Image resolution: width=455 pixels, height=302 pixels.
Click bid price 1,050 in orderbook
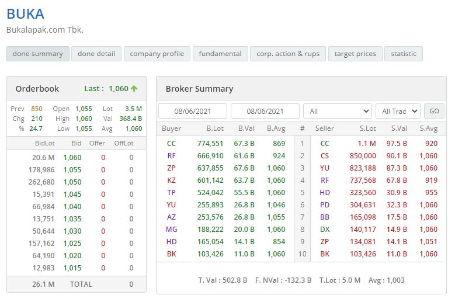click(72, 182)
